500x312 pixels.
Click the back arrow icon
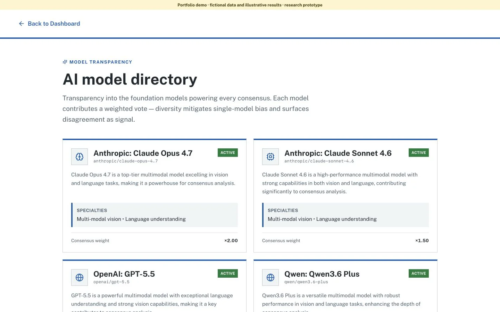(x=22, y=24)
